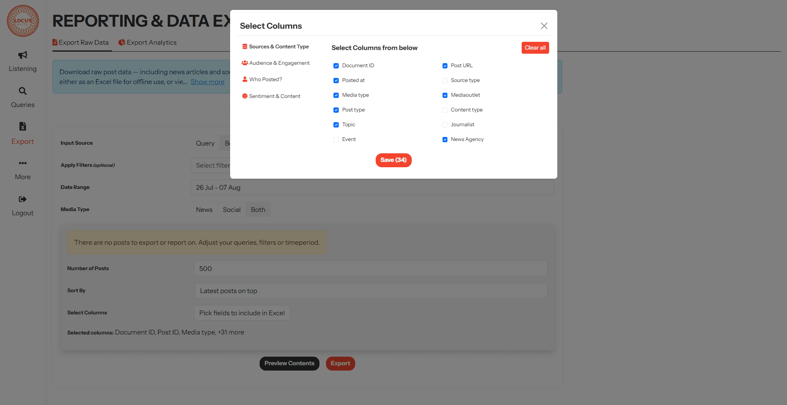The height and width of the screenshot is (405, 787).
Task: Check the Journalist column checkbox
Action: [x=445, y=125]
